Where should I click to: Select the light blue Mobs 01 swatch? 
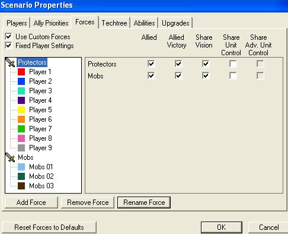pos(21,167)
